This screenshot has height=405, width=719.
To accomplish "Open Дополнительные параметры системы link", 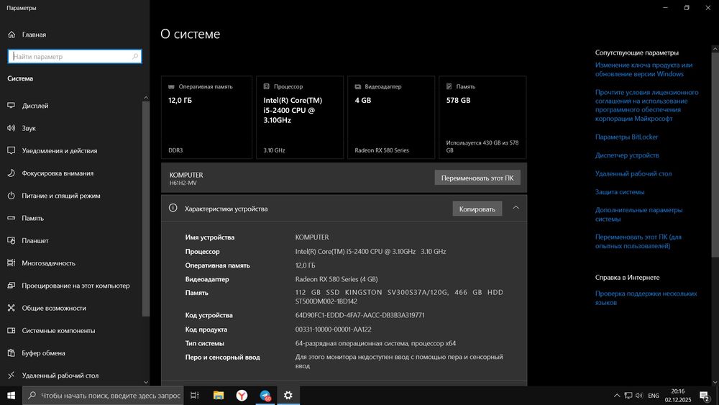I will pos(638,214).
